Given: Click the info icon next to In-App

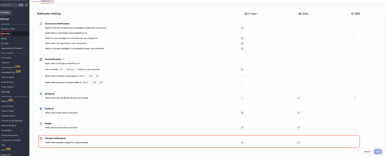Looking at the screenshot, I should 257,13.
